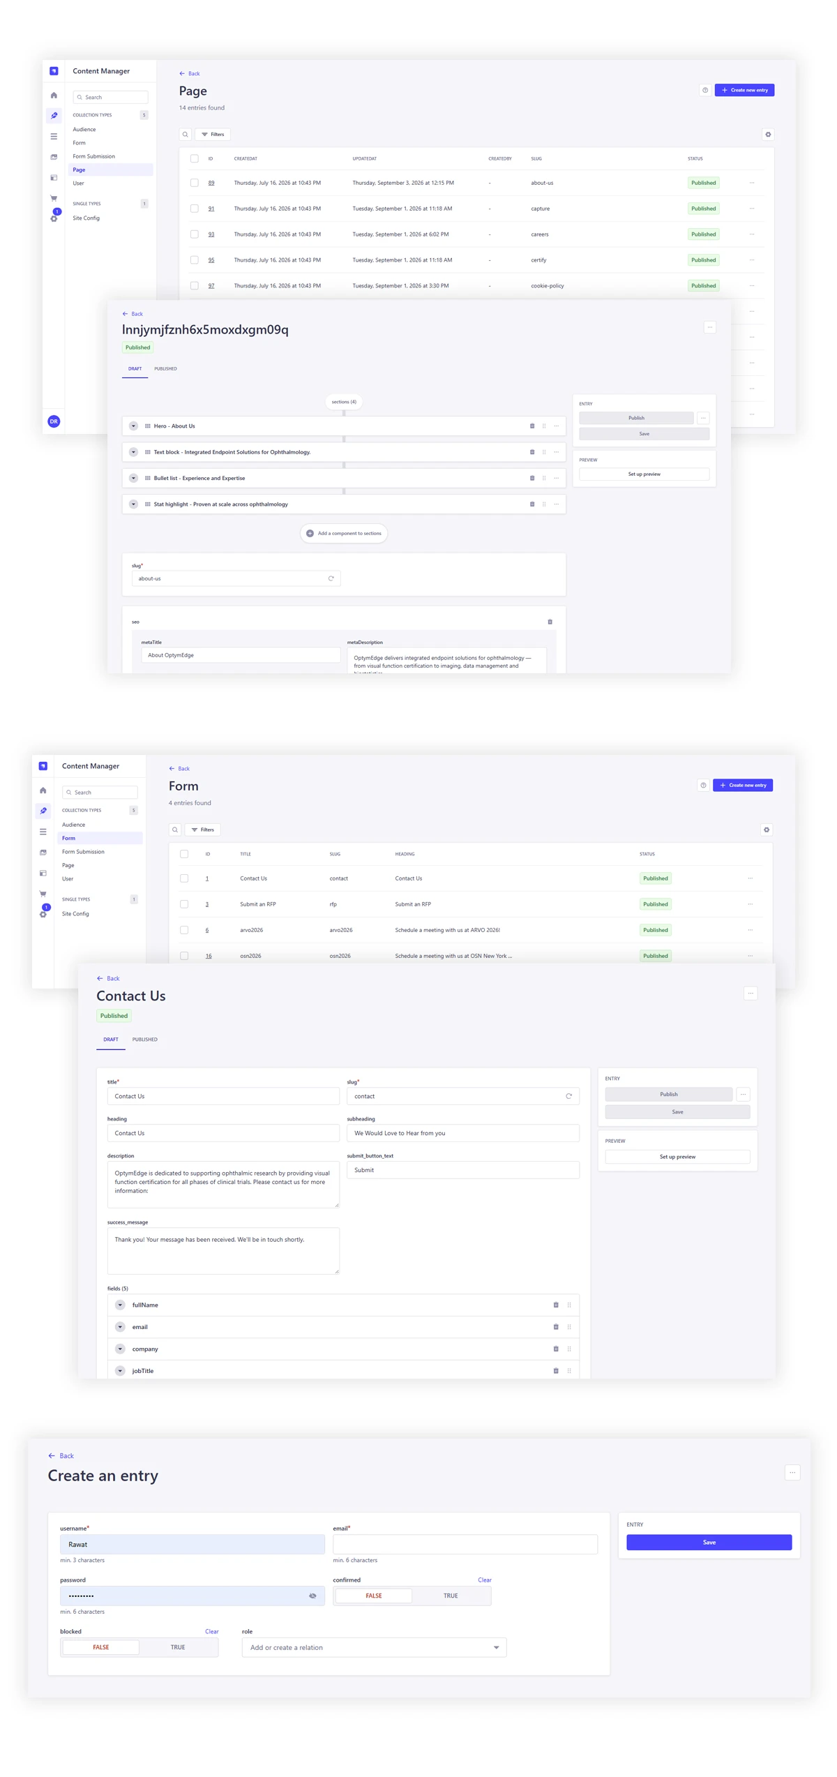Expand email field
Image resolution: width=837 pixels, height=1777 pixels.
pos(120,1327)
